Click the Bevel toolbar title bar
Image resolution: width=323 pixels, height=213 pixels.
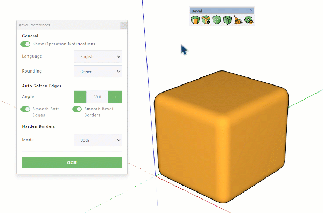220,11
